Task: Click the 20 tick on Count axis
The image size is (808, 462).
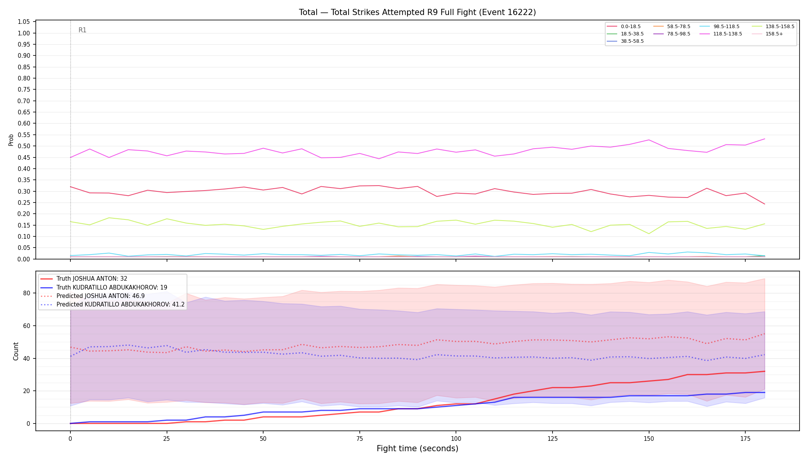Action: [27, 391]
